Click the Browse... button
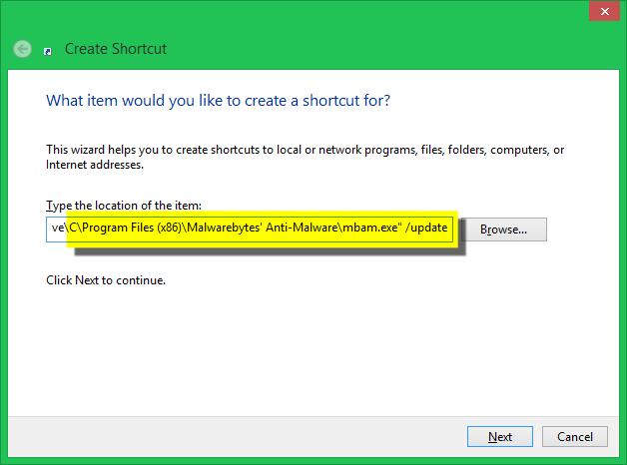This screenshot has width=627, height=465. point(504,230)
